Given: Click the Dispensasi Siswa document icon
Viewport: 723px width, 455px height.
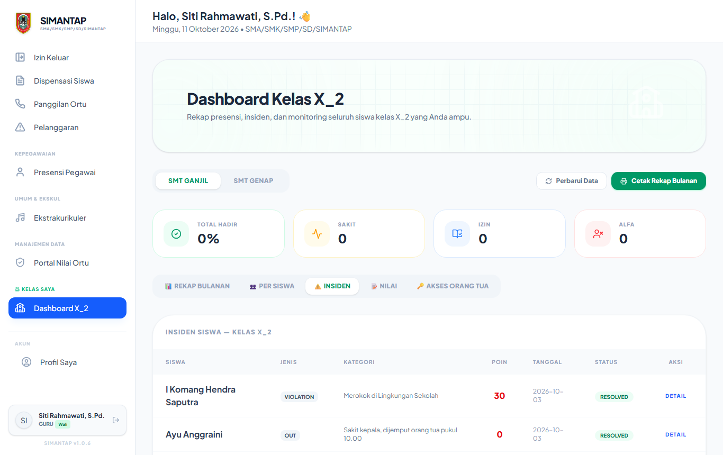Looking at the screenshot, I should click(x=20, y=80).
